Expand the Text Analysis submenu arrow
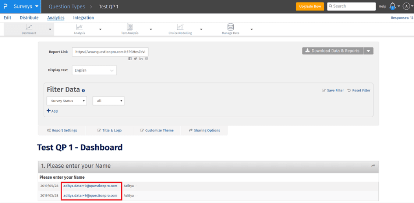Image resolution: width=414 pixels, height=203 pixels. (151, 29)
